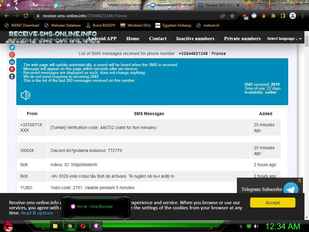Open the Read & options cookie link
This screenshot has height=232, width=309.
pyautogui.click(x=37, y=213)
